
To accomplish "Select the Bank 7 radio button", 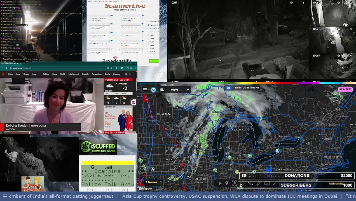I will tap(148, 42).
